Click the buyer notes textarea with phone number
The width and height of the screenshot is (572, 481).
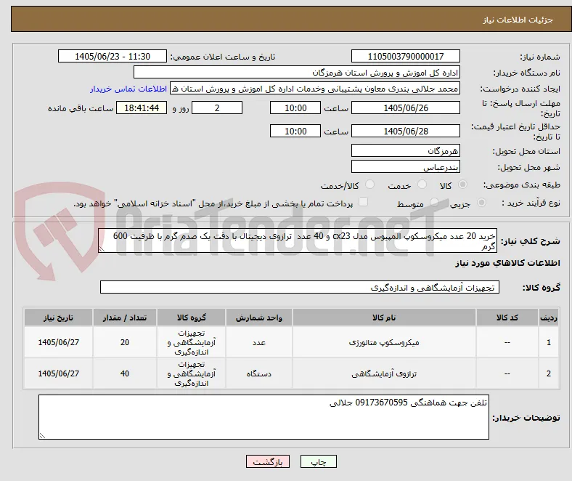click(x=263, y=417)
